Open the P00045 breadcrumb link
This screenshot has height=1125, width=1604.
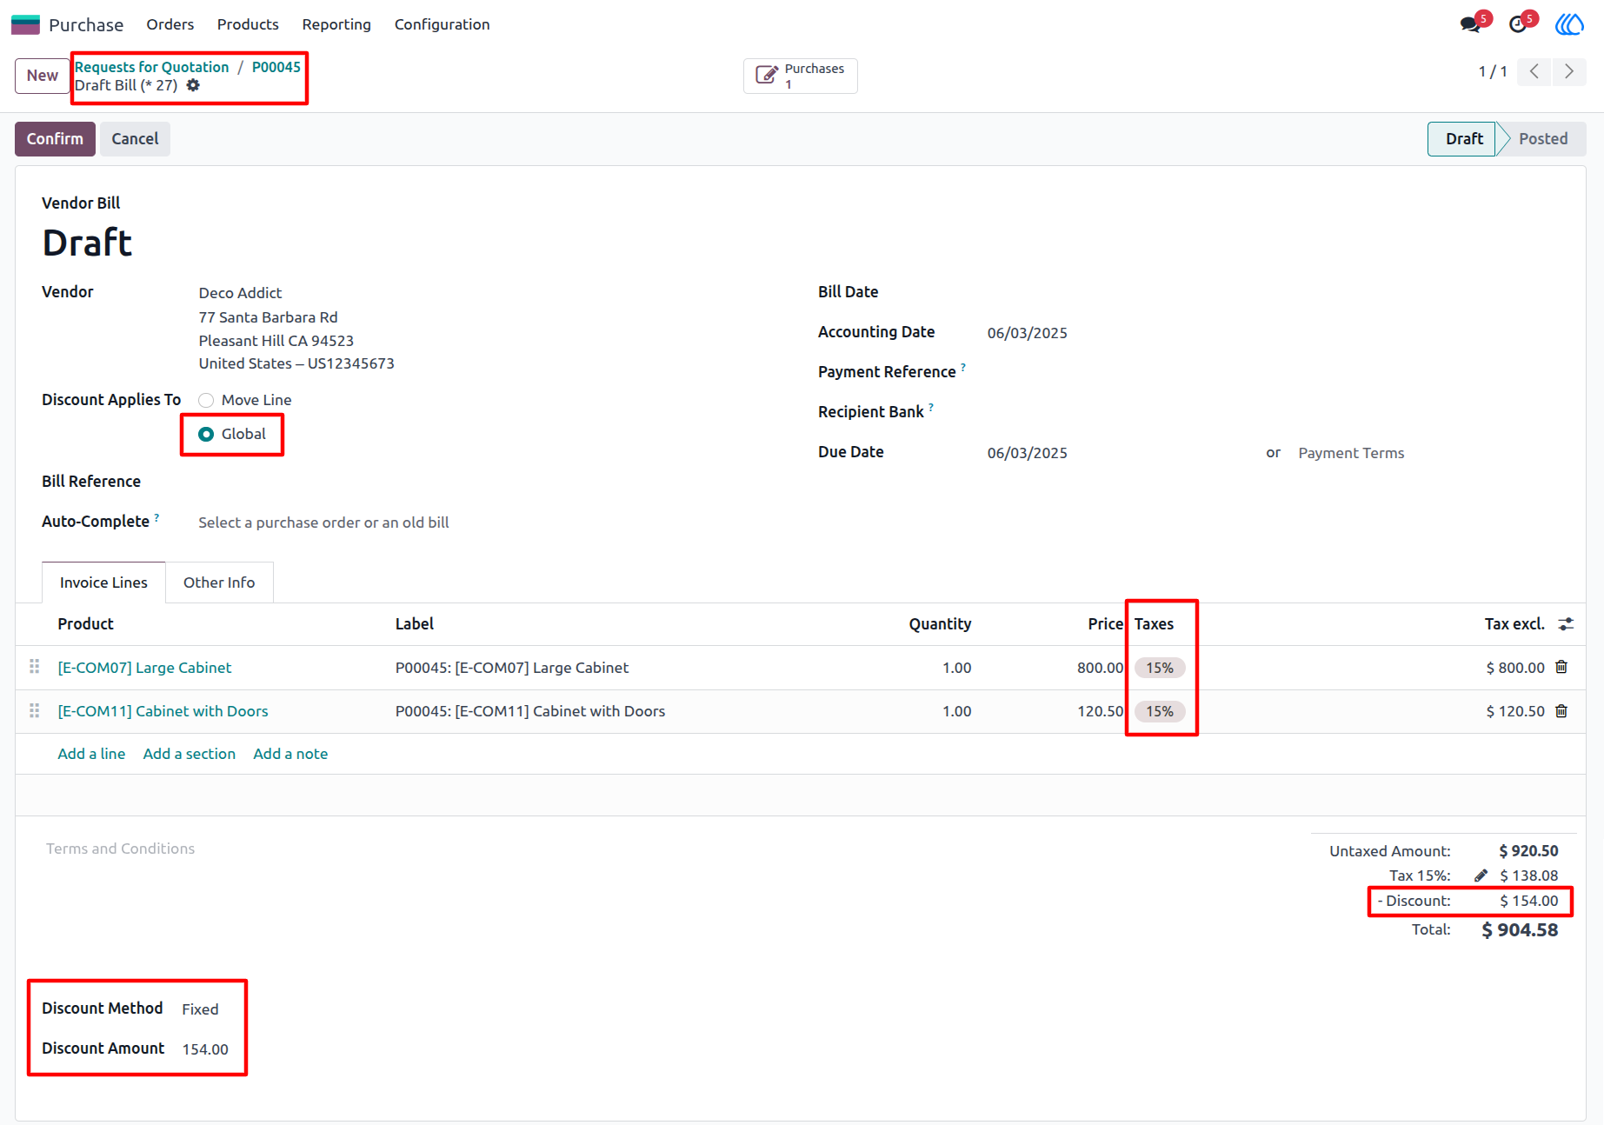point(276,67)
